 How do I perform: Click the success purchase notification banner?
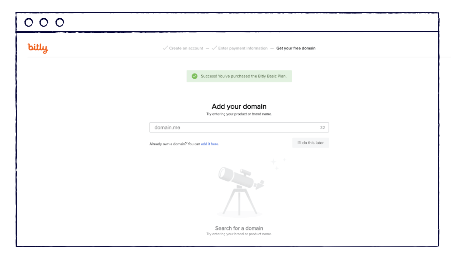click(x=239, y=76)
